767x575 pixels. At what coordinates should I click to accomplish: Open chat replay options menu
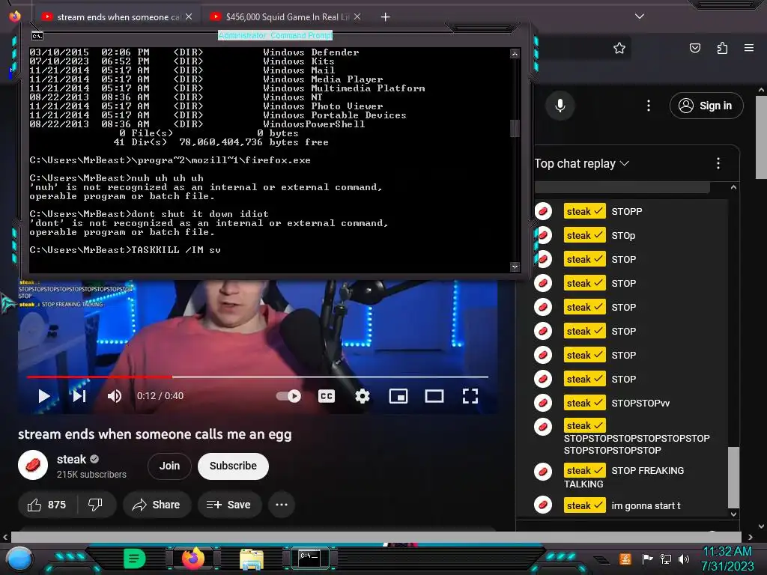point(718,163)
